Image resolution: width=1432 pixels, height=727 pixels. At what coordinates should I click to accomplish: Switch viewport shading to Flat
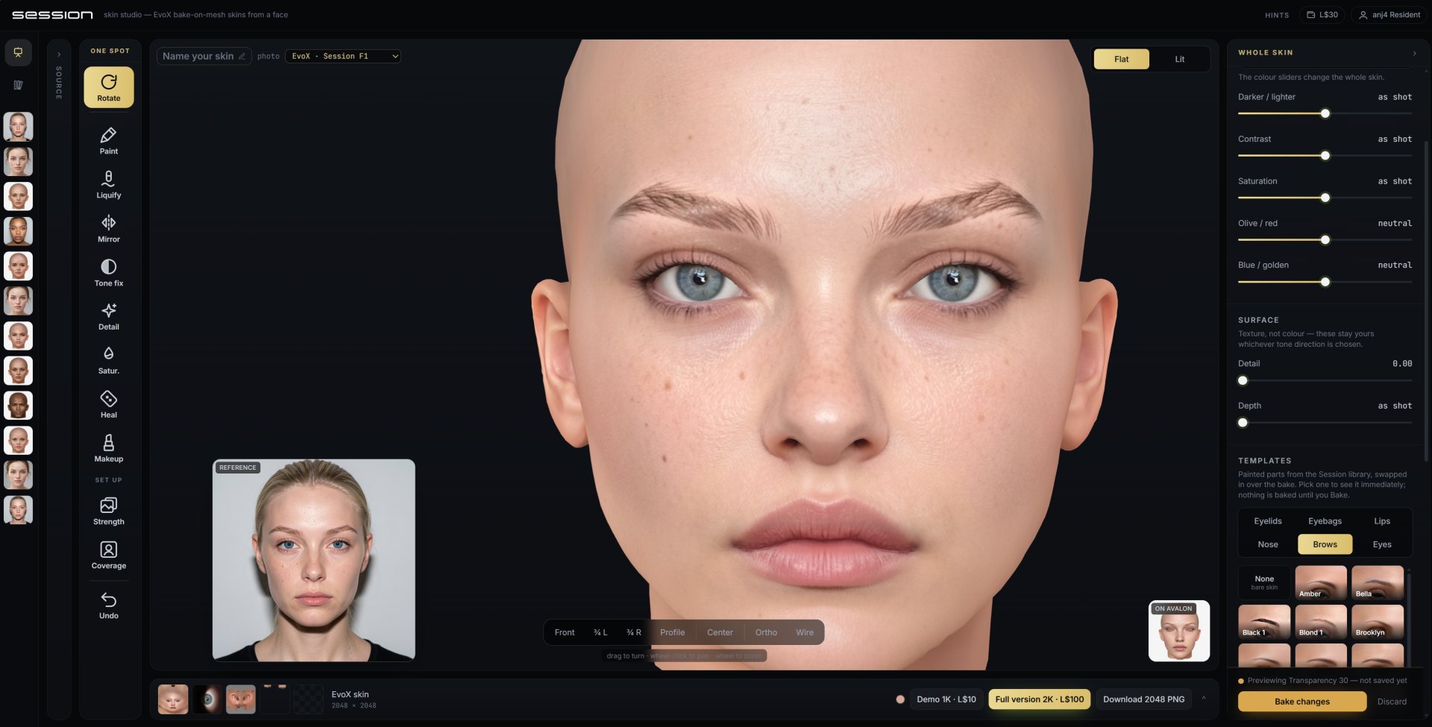coord(1121,59)
